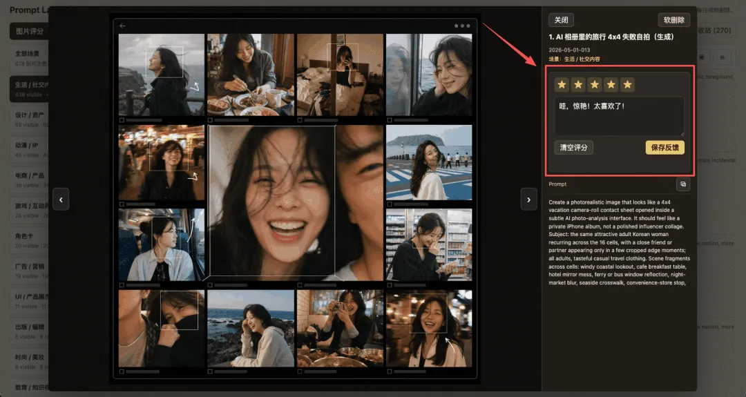
Task: Switch to list view in background page
Action: tap(722, 57)
